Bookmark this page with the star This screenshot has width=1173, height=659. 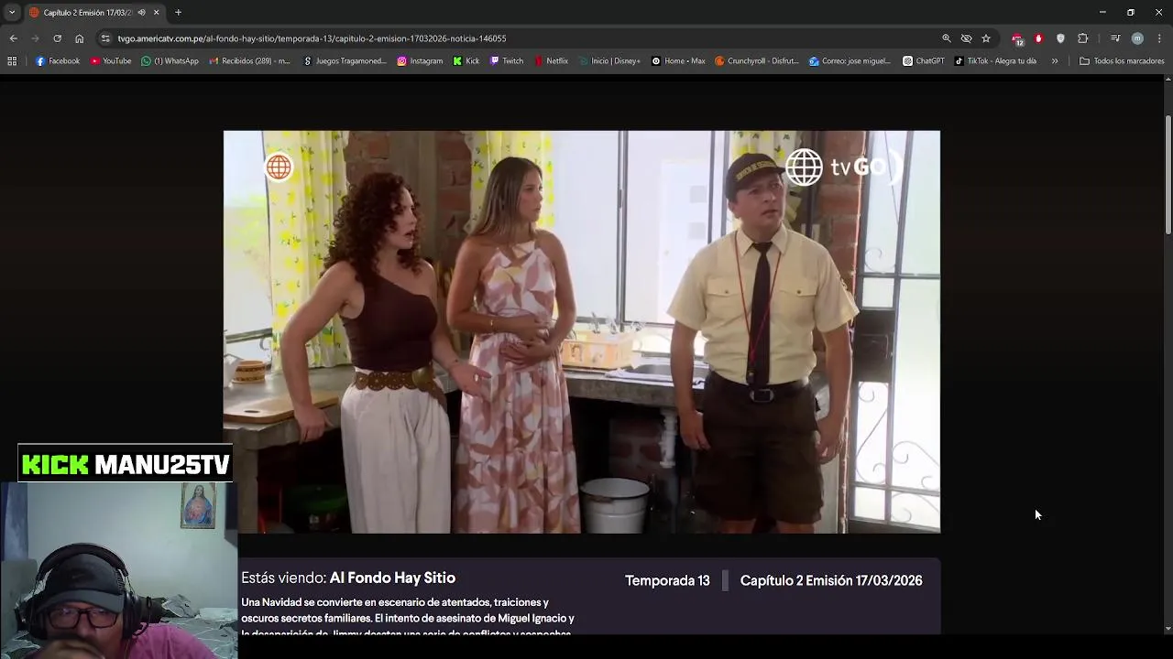pos(986,38)
